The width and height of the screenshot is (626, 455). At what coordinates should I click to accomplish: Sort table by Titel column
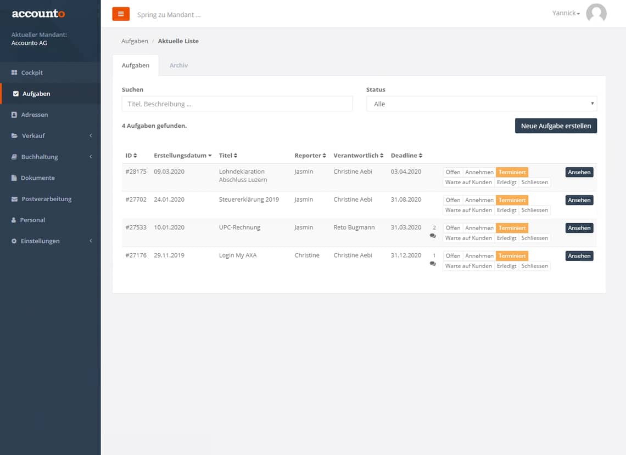[x=228, y=155]
